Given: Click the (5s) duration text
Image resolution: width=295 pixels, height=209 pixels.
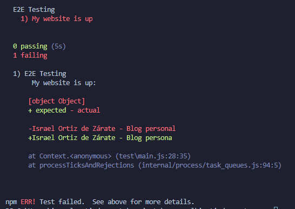Looking at the screenshot, I should (58, 46).
